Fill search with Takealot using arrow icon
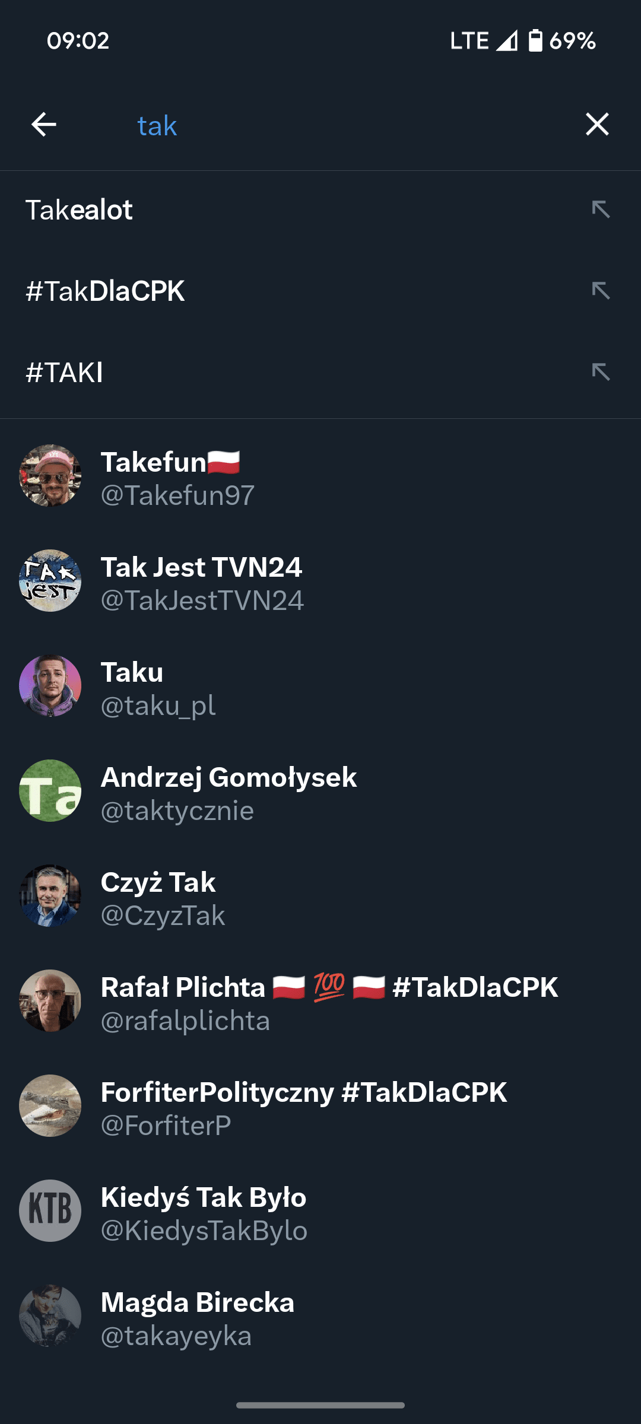The image size is (641, 1424). point(601,209)
